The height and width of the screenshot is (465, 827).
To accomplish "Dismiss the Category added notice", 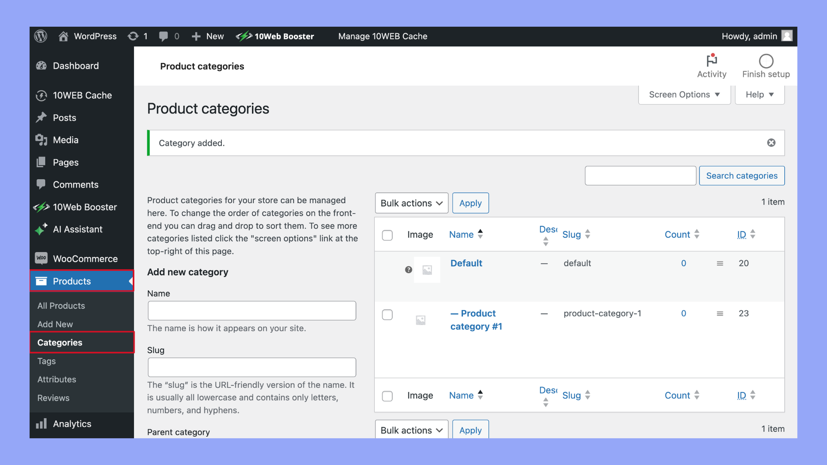I will pos(771,143).
